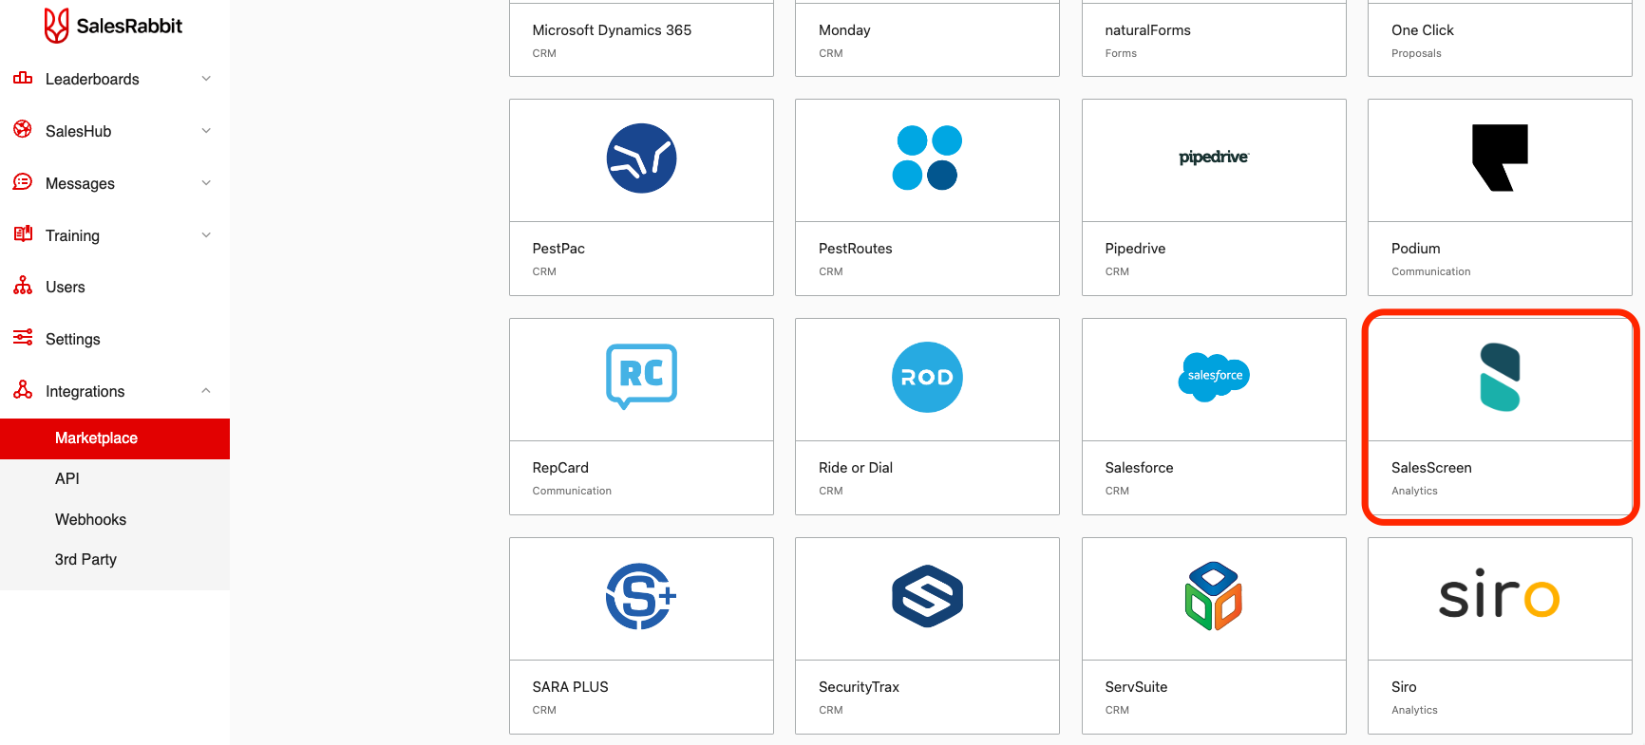The height and width of the screenshot is (745, 1645).
Task: Open the Webhooks submenu item
Action: click(x=115, y=520)
